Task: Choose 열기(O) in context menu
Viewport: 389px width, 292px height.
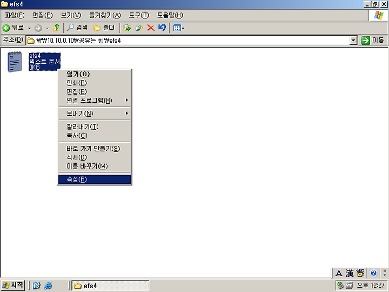Action: [95, 74]
